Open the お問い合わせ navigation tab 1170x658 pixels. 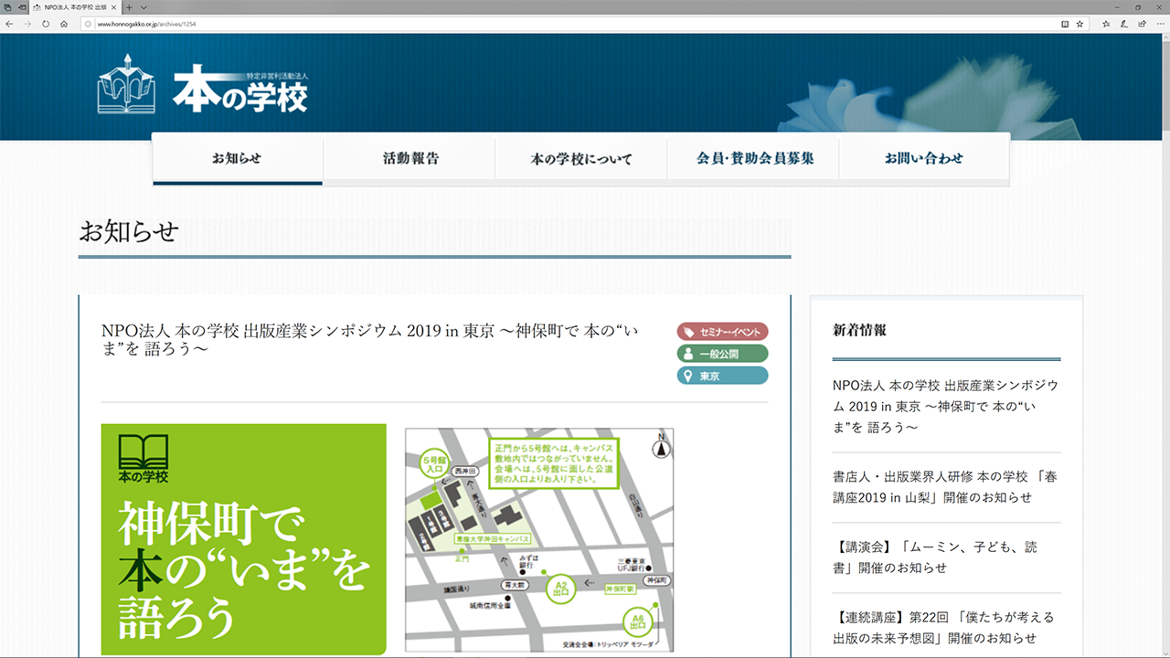[924, 159]
